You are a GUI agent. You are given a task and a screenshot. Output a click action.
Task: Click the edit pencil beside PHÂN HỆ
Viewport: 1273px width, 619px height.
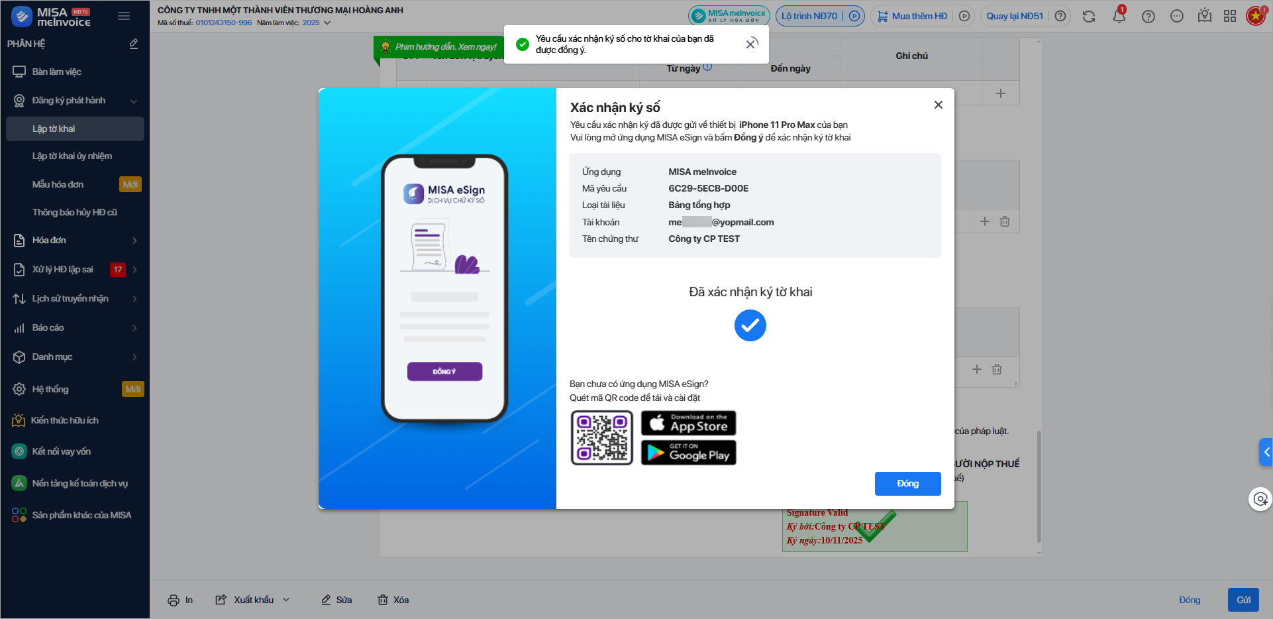(x=133, y=44)
